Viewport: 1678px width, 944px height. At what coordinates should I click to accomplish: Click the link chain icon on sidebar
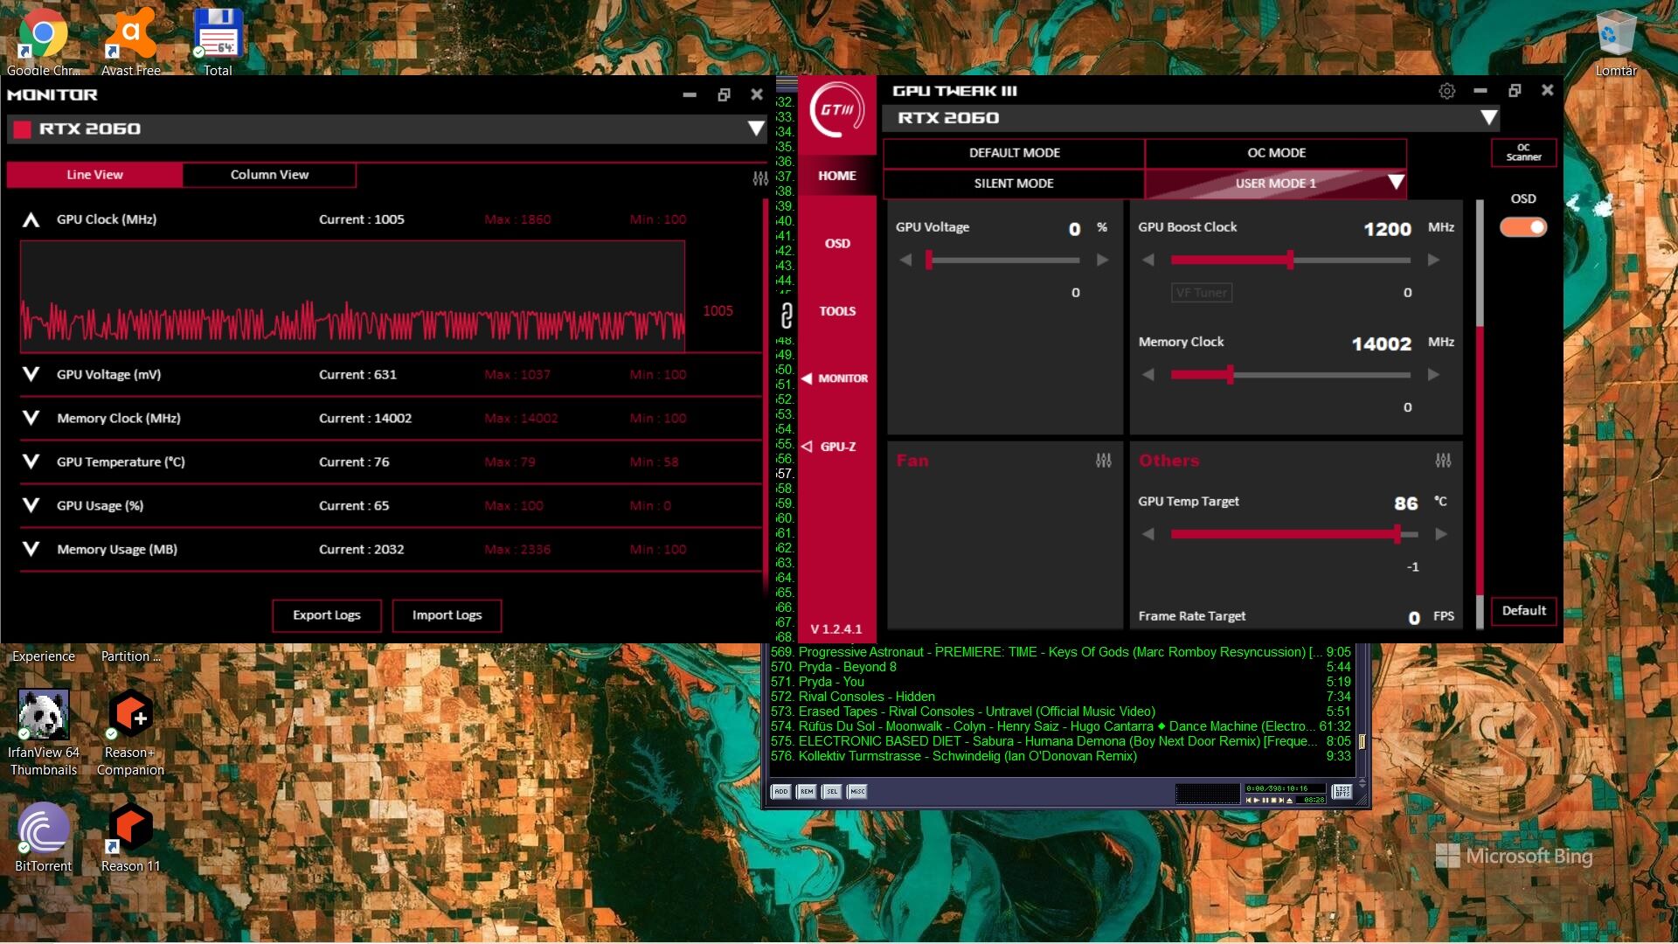coord(786,315)
